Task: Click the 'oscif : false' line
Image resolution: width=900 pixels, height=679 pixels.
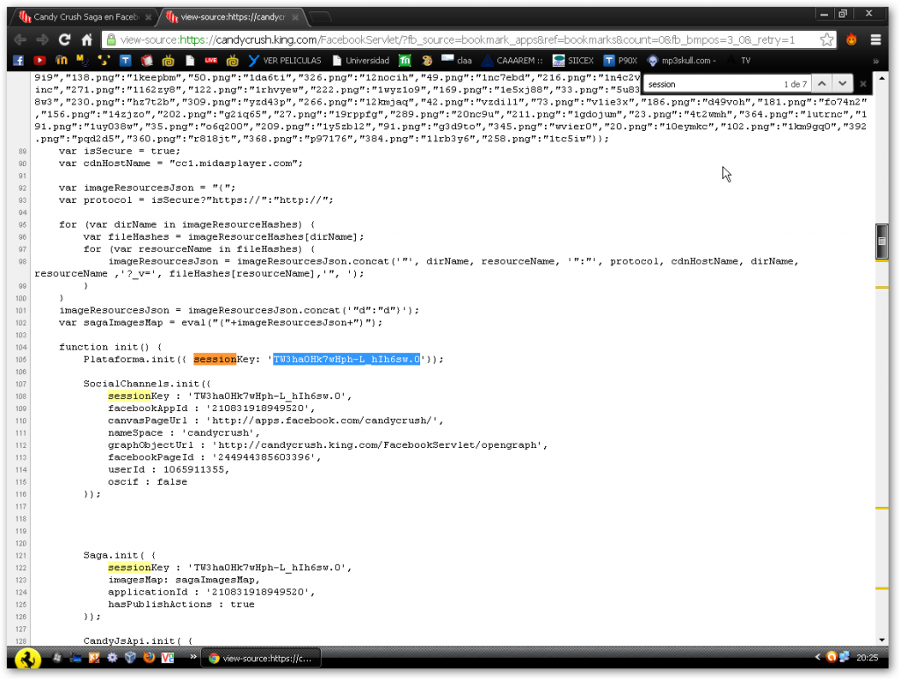Action: (148, 481)
